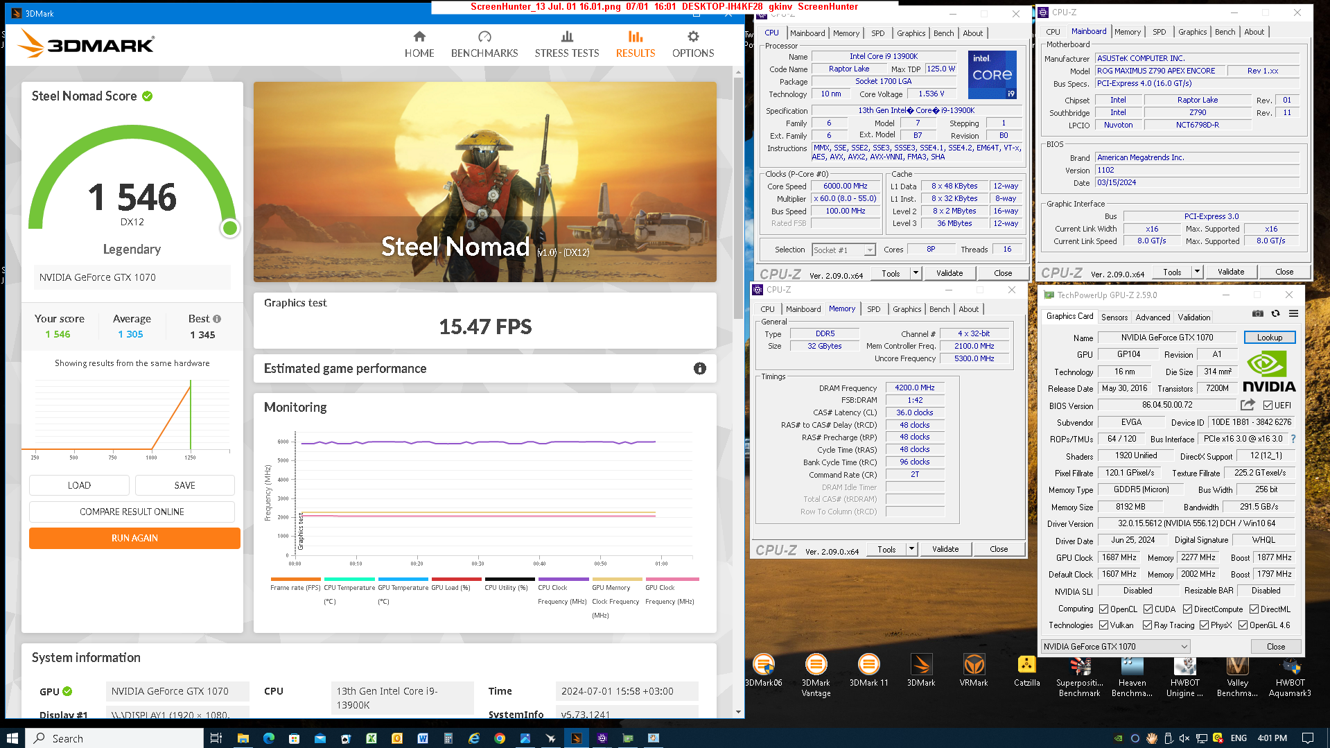Open the HWBOT Aquamark3 desktop shortcut

click(x=1290, y=675)
